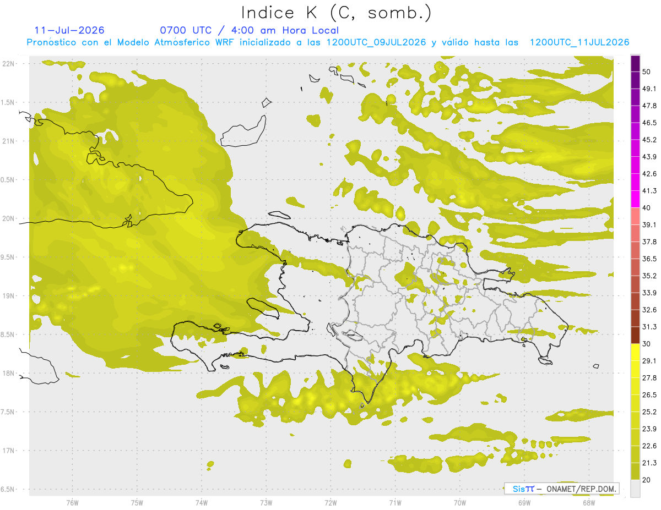Image resolution: width=661 pixels, height=510 pixels.
Task: Click the '39.1' color scale value
Action: [649, 224]
